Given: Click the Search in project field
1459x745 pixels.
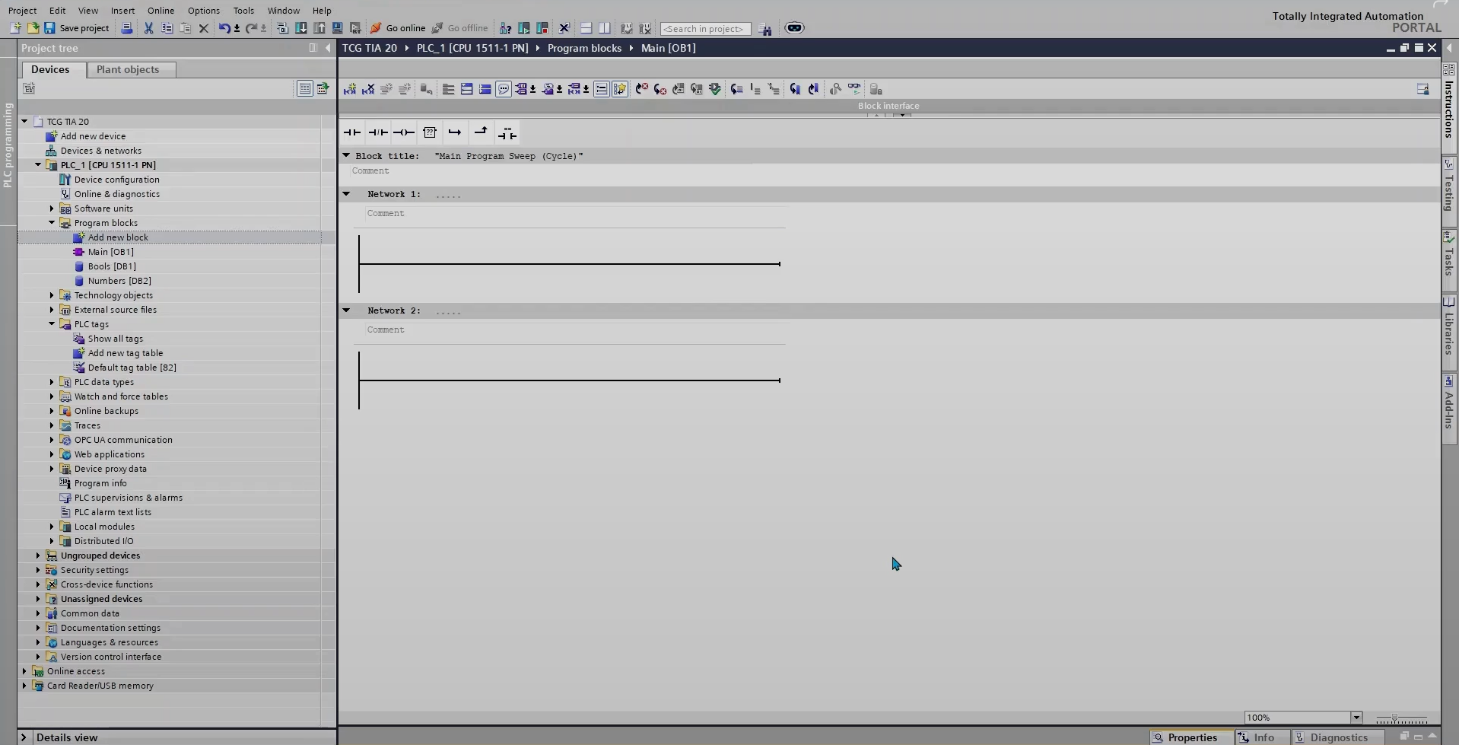Looking at the screenshot, I should 704,29.
